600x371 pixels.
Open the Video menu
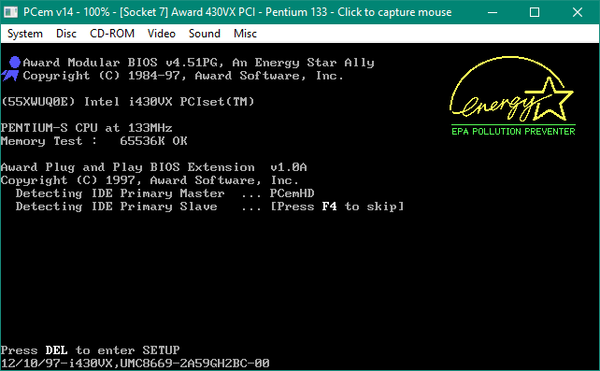point(162,34)
